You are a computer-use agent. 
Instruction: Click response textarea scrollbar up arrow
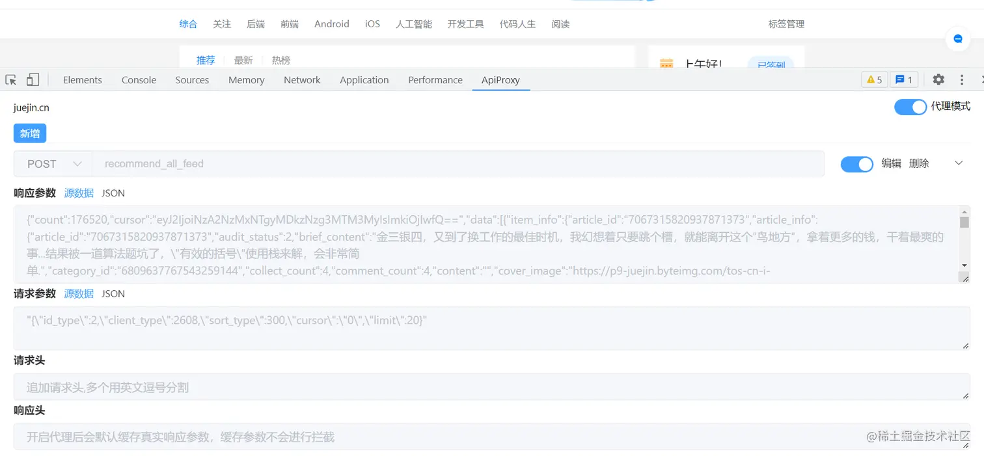click(x=964, y=211)
